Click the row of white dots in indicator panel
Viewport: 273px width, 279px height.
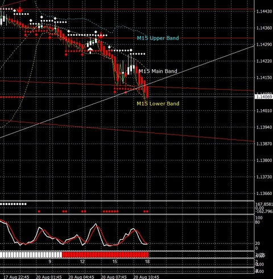tap(13, 204)
